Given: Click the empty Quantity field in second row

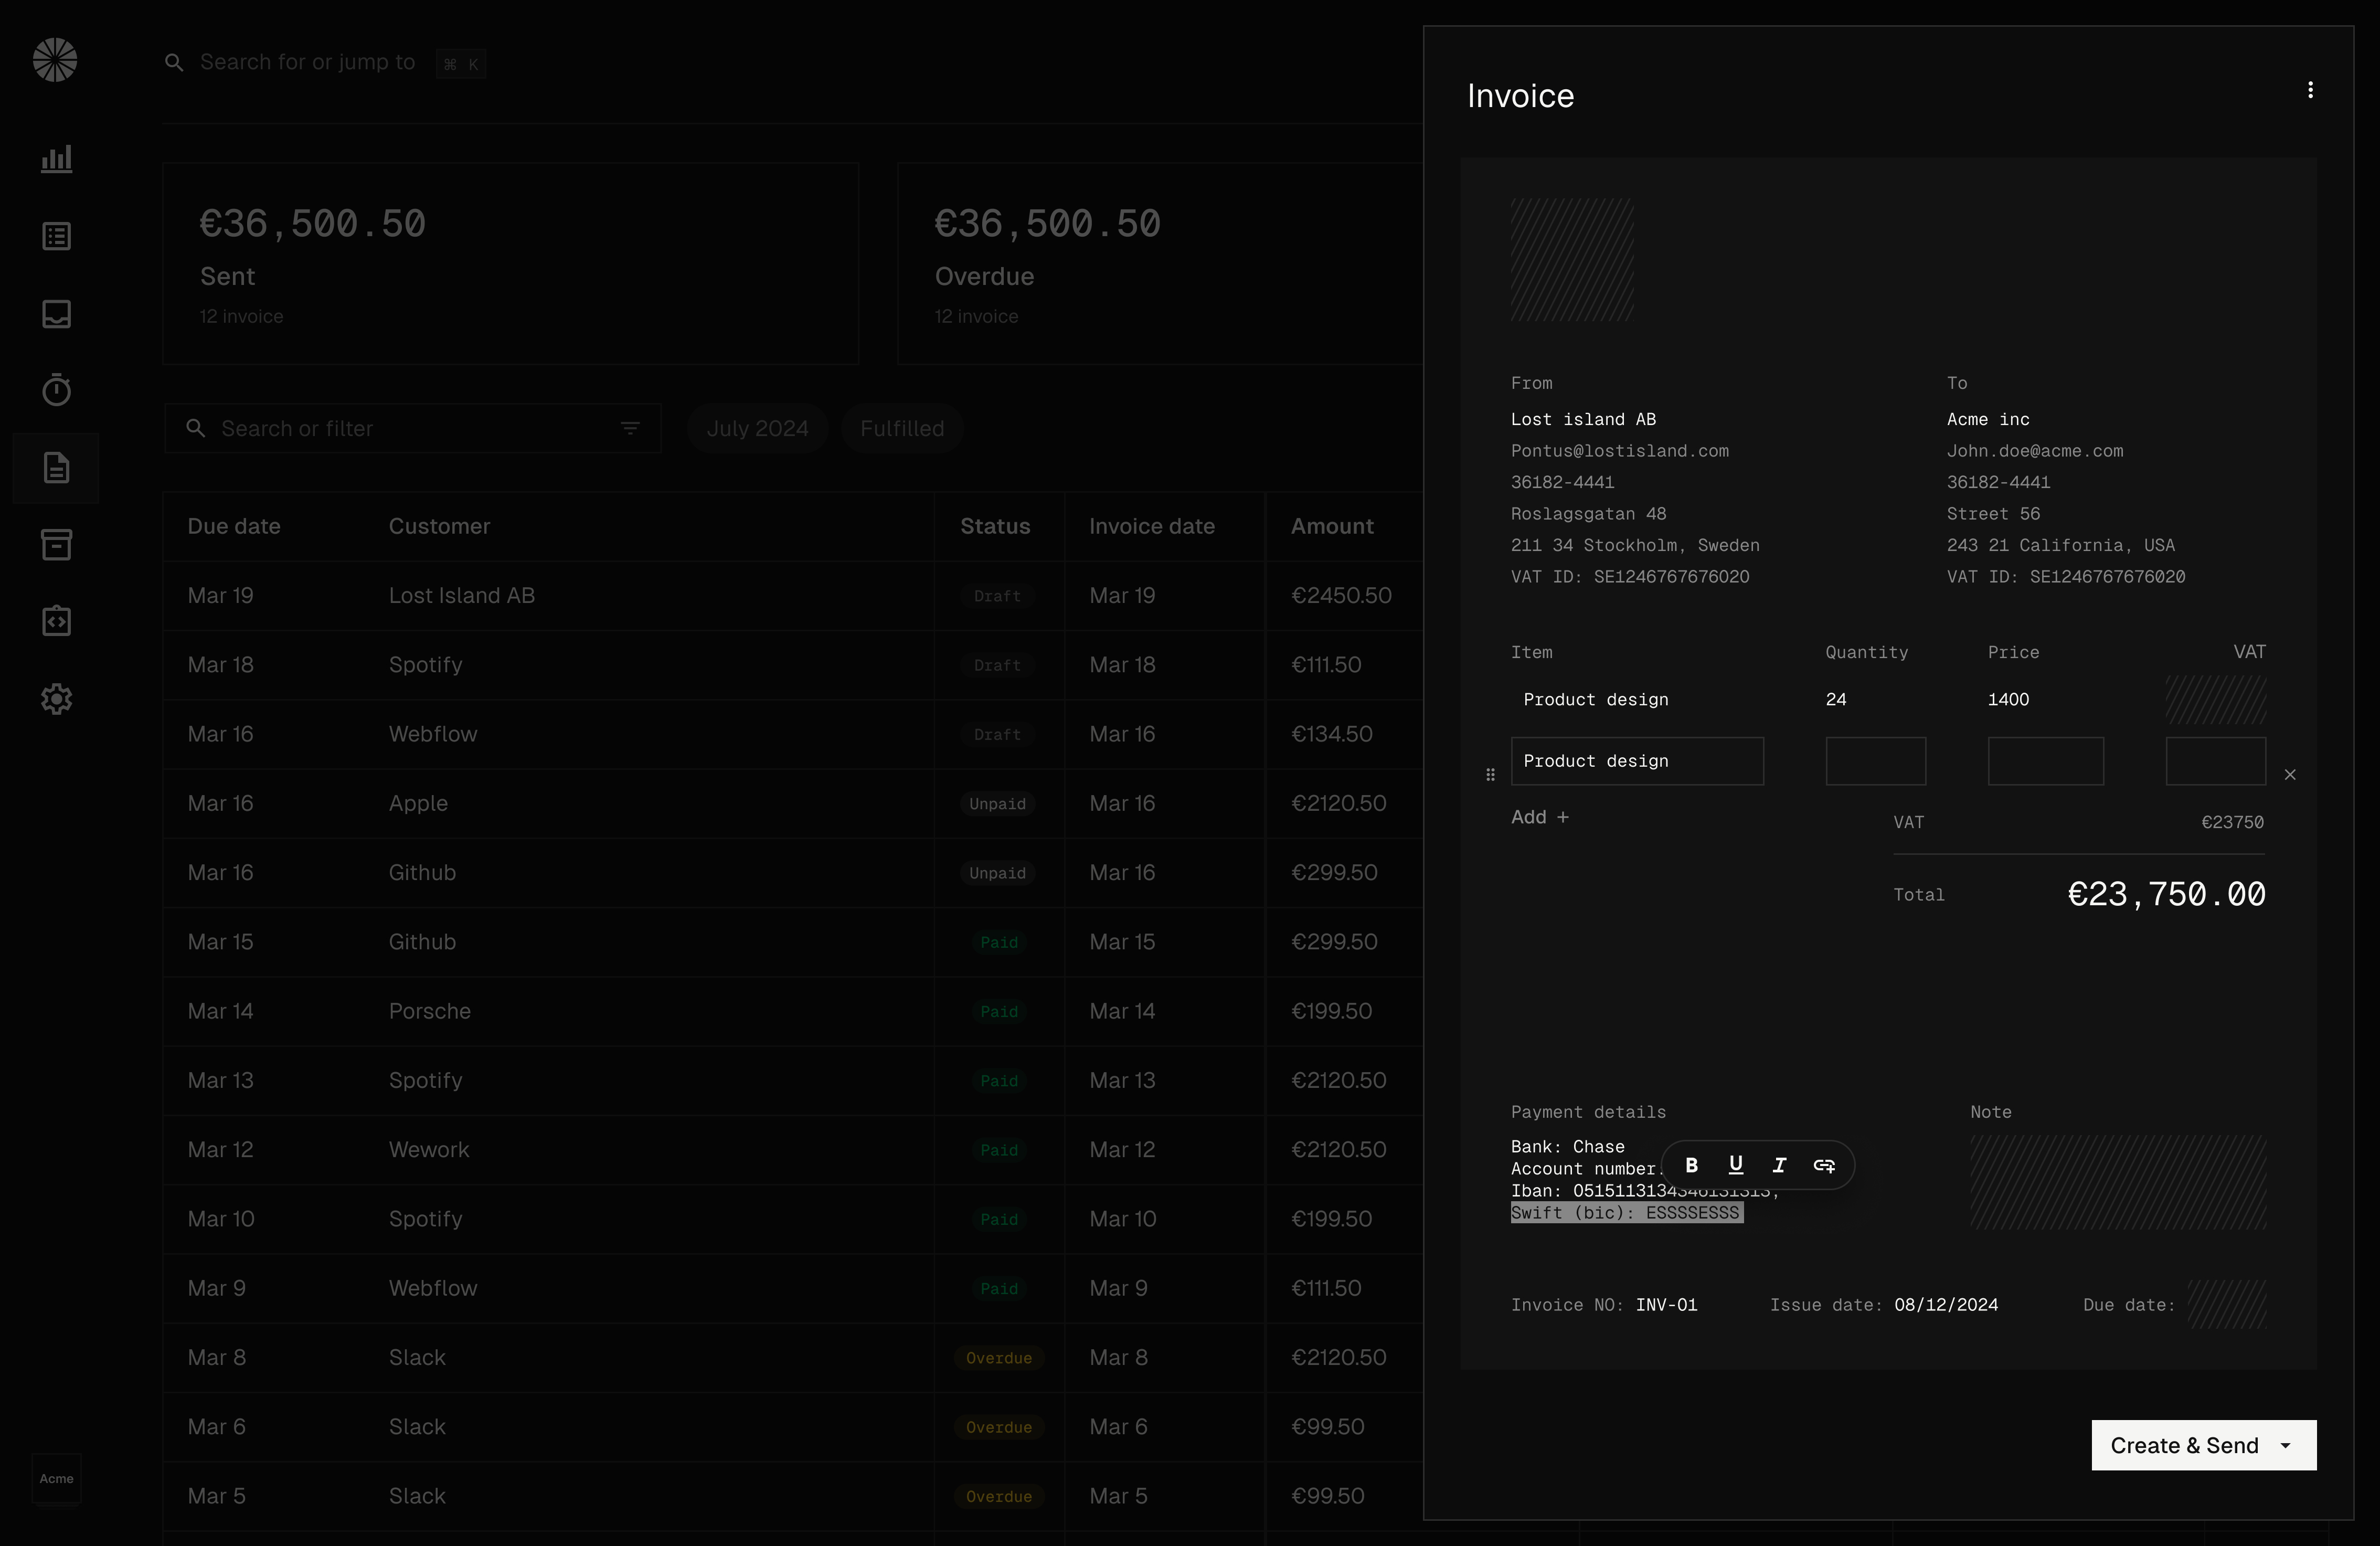Looking at the screenshot, I should click(x=1875, y=761).
